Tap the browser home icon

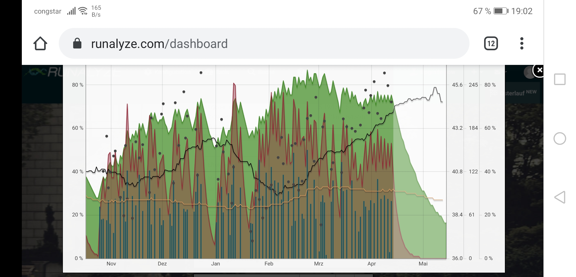point(40,44)
